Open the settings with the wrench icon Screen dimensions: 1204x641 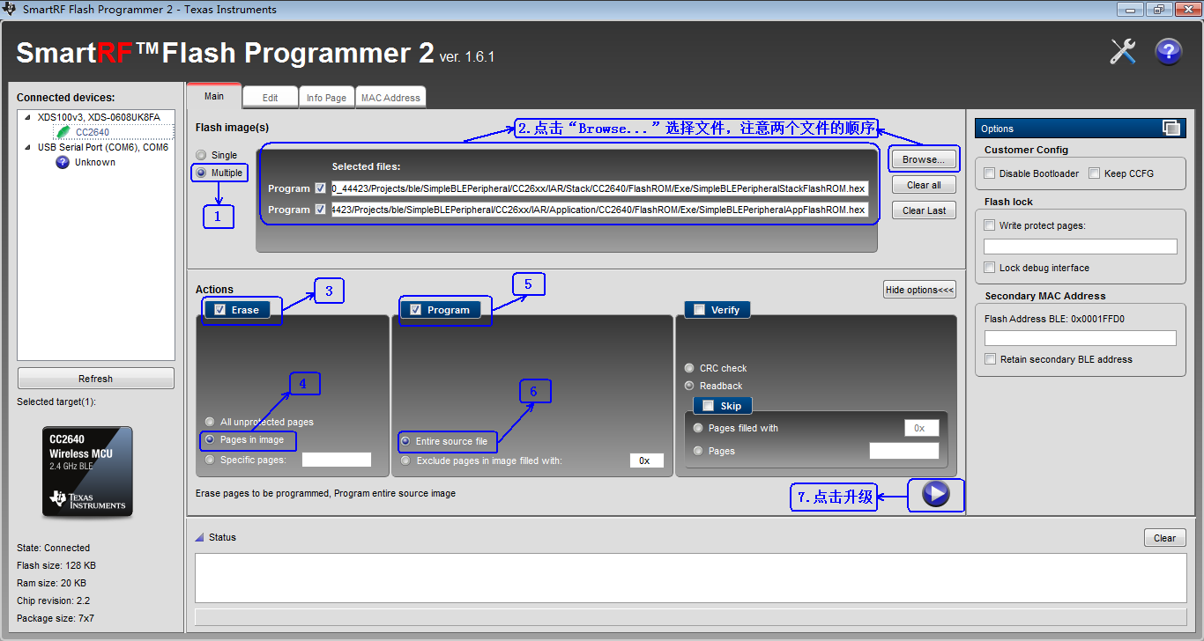click(x=1122, y=51)
